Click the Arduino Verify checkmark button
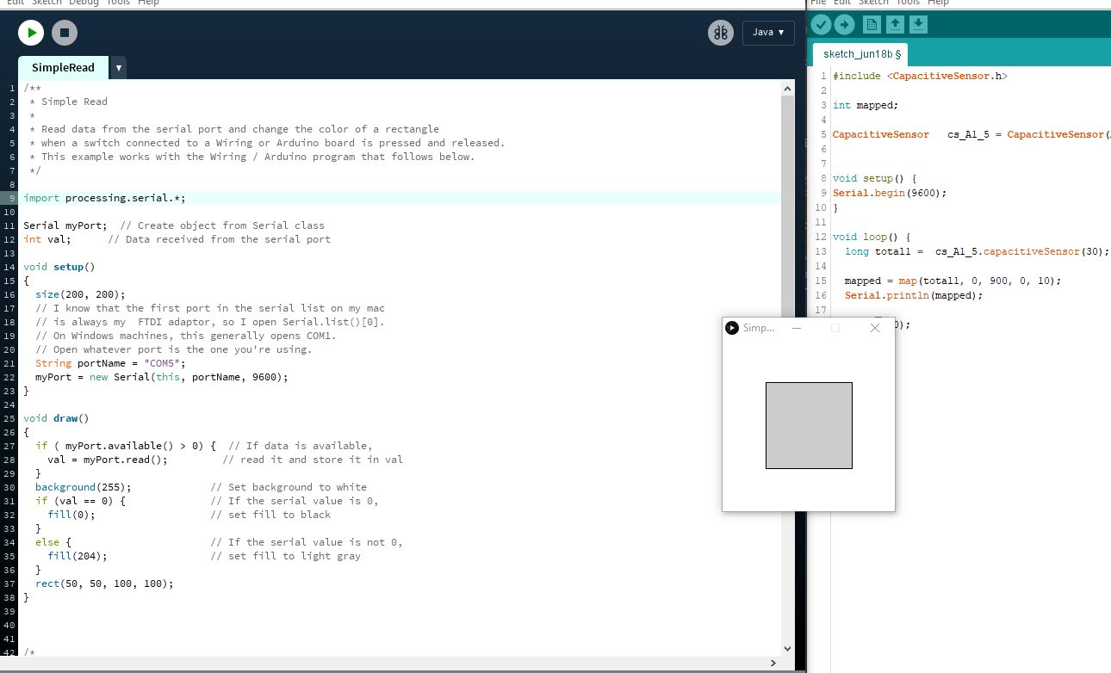This screenshot has height=673, width=1111. 821,25
